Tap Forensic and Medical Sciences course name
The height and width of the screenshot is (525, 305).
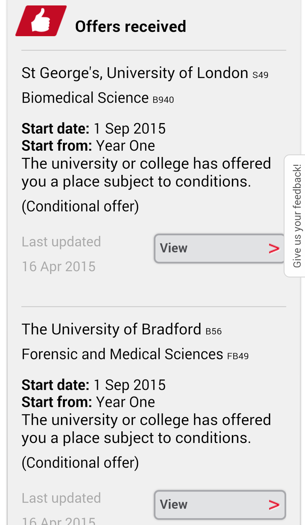[x=122, y=354]
